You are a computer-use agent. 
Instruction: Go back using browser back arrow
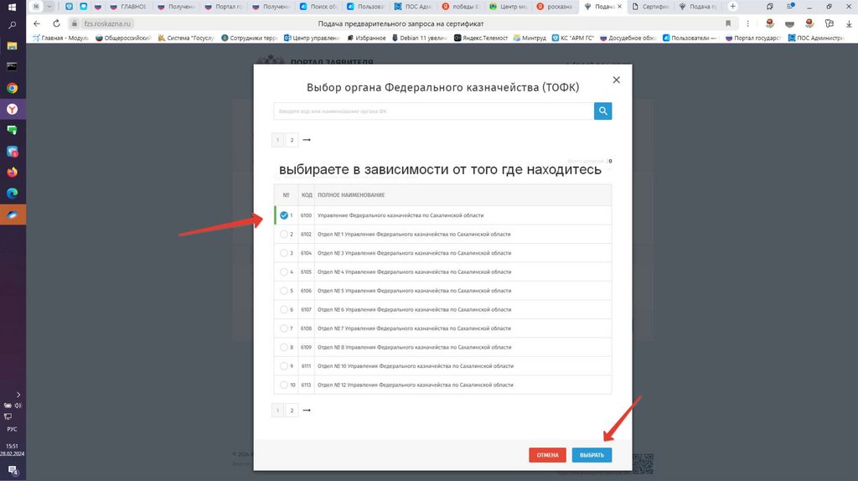pyautogui.click(x=37, y=23)
